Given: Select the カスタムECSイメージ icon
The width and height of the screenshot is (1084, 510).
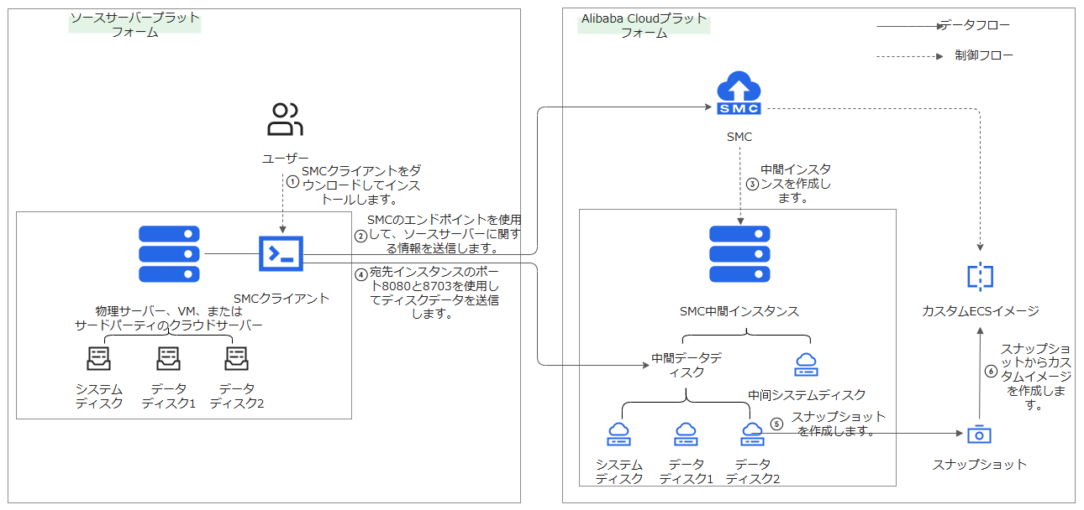Looking at the screenshot, I should [x=980, y=276].
